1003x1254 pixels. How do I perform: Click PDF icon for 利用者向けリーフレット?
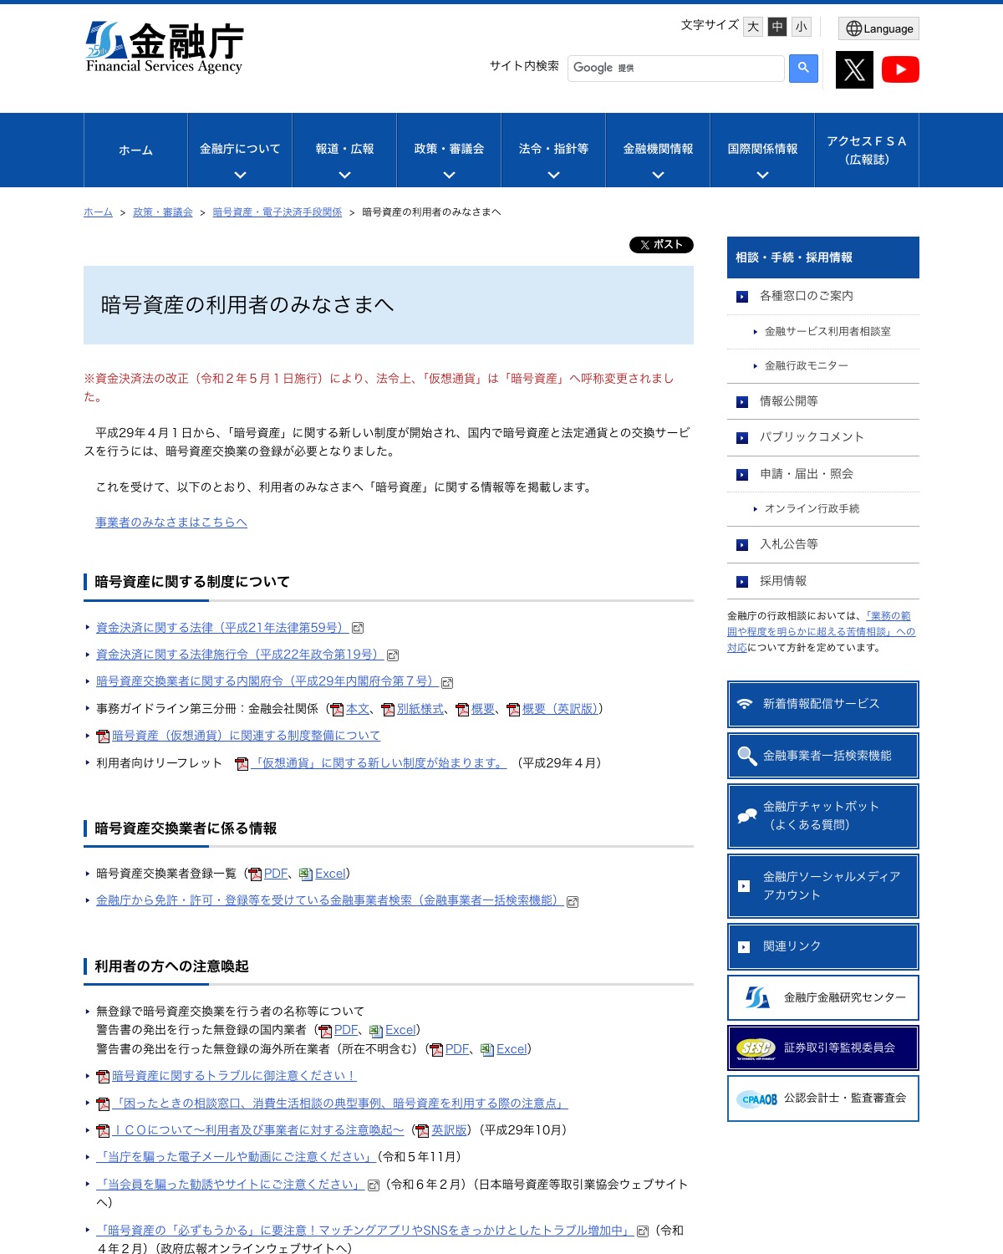tap(242, 764)
